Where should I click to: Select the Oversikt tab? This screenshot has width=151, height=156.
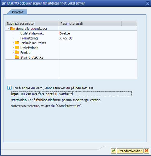[18, 12]
